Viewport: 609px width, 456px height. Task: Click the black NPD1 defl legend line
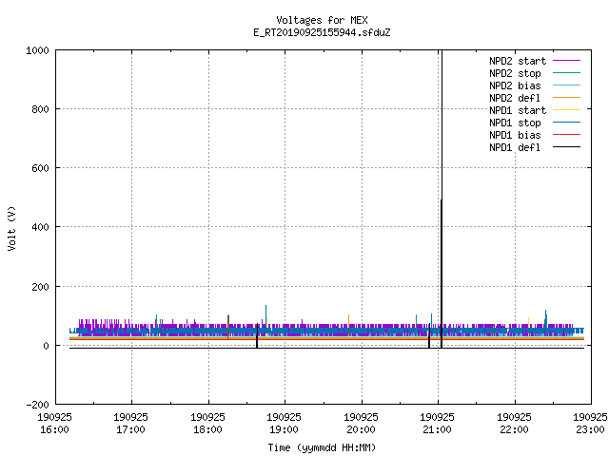click(x=566, y=147)
